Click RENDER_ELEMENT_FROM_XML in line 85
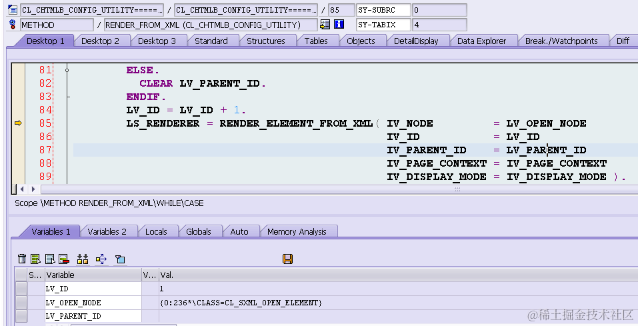Screen dimensions: 638x326 [296, 123]
